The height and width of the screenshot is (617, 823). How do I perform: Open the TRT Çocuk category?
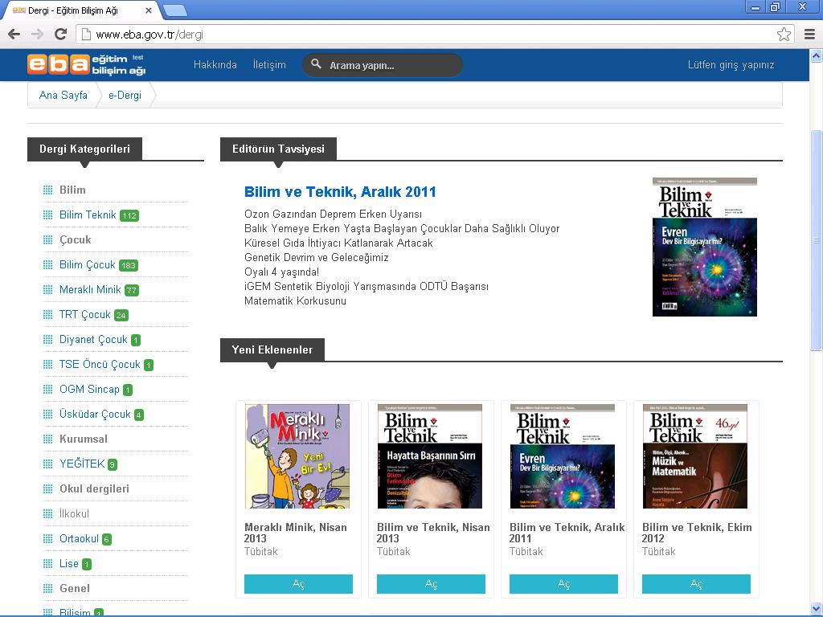click(x=85, y=314)
